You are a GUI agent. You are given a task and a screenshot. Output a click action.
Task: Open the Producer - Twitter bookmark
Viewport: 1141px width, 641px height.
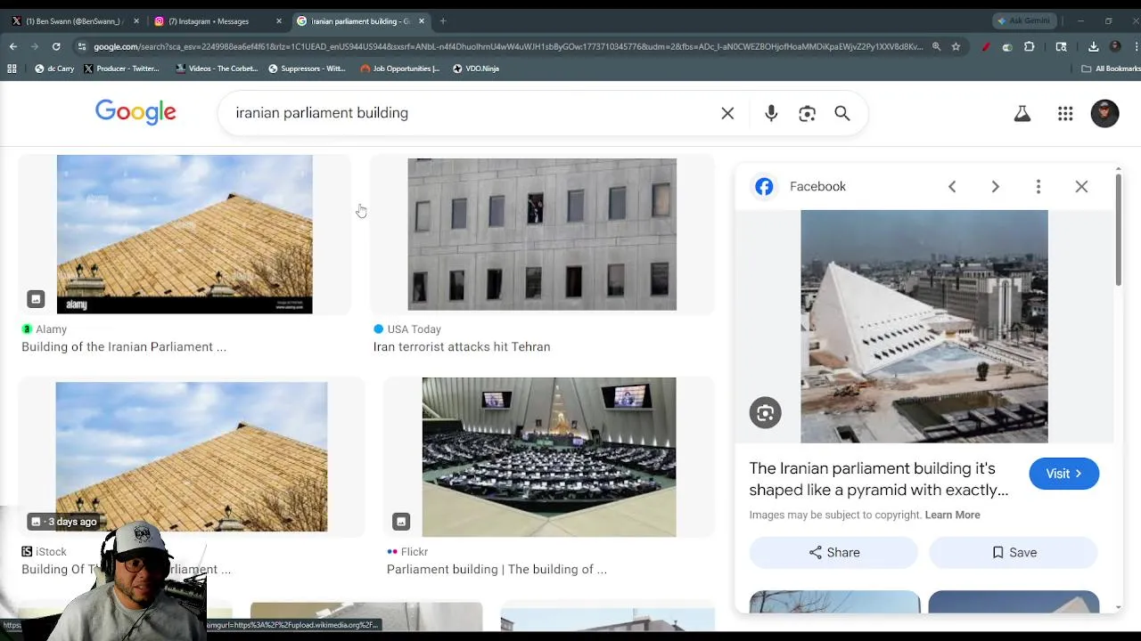pyautogui.click(x=121, y=69)
